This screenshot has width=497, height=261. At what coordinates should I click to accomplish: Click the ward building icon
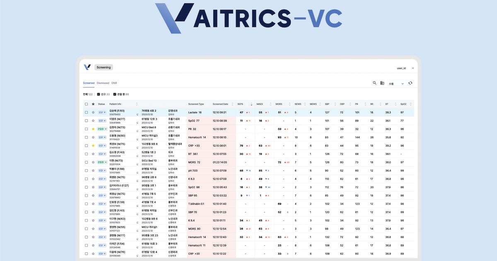382,83
